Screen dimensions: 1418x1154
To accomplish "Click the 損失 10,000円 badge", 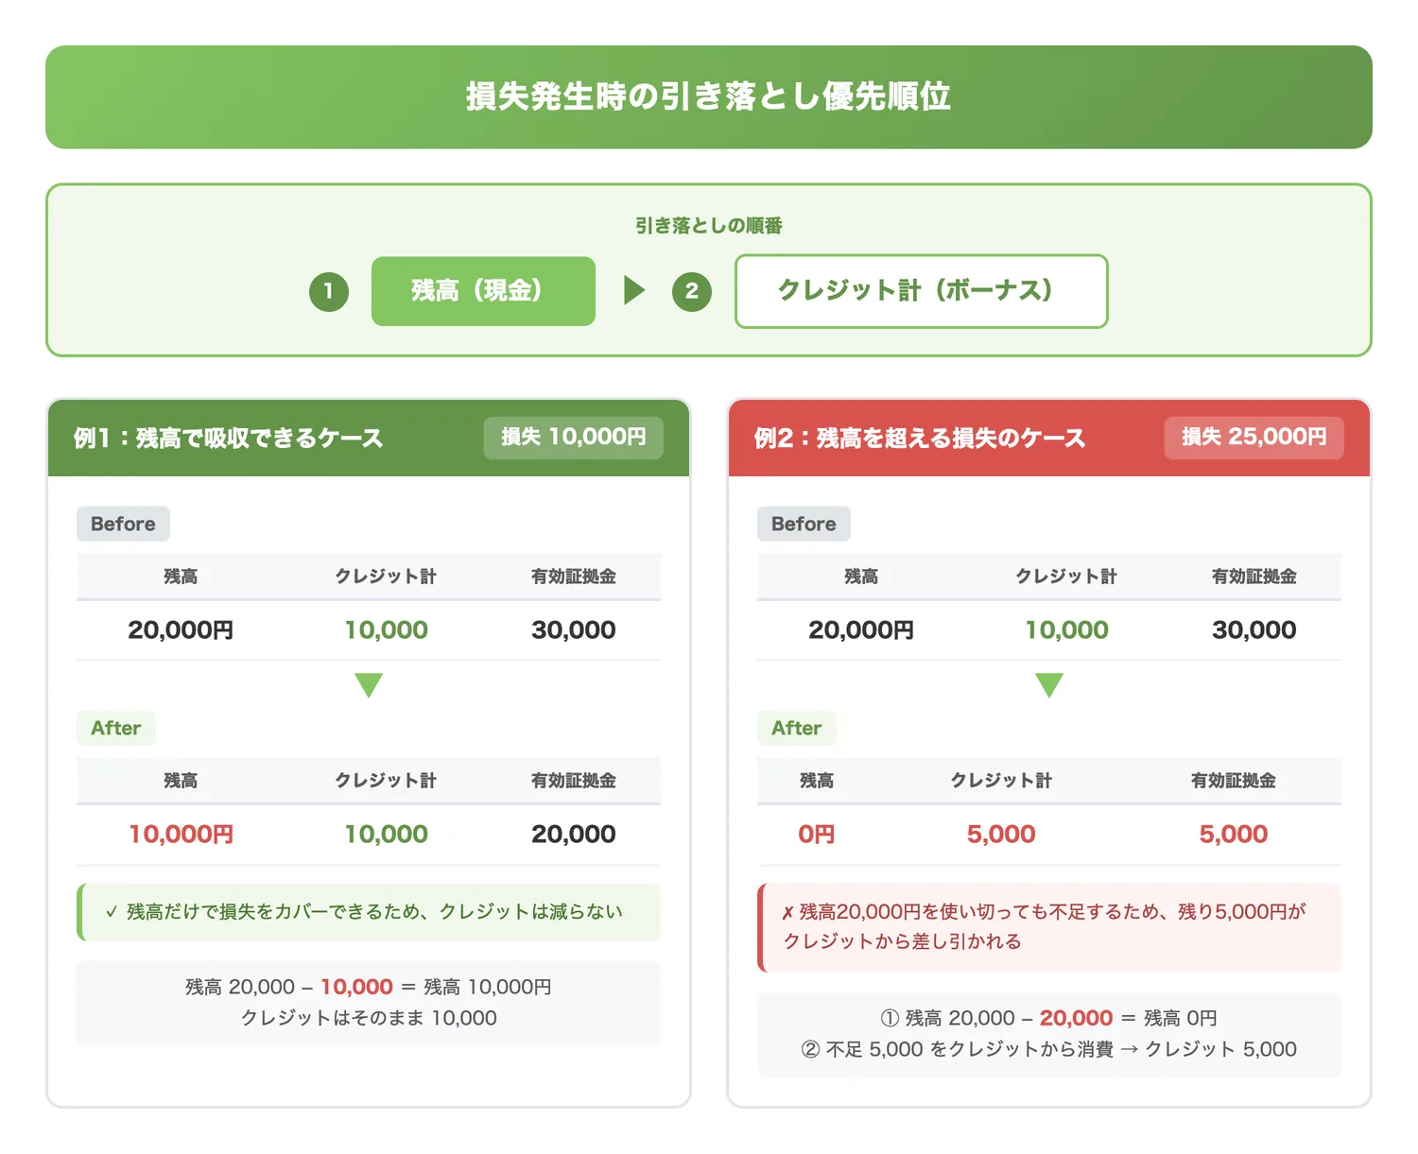I will (574, 438).
